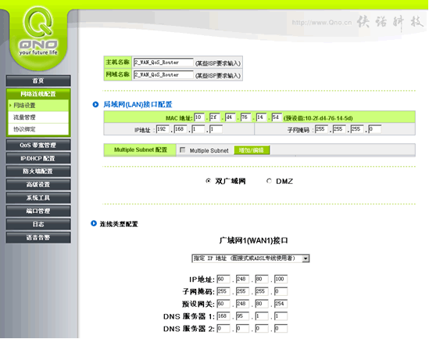This screenshot has width=429, height=339.
Task: Click the first MAC 地址 field
Action: (199, 117)
